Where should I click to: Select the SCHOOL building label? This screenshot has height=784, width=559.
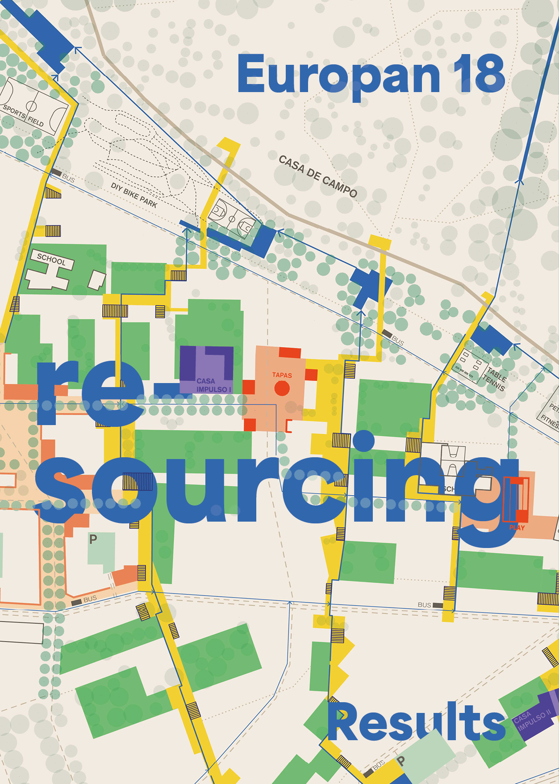pyautogui.click(x=51, y=259)
